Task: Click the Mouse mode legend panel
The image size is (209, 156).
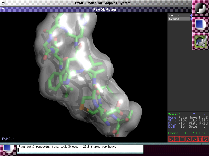Action: pyautogui.click(x=188, y=120)
